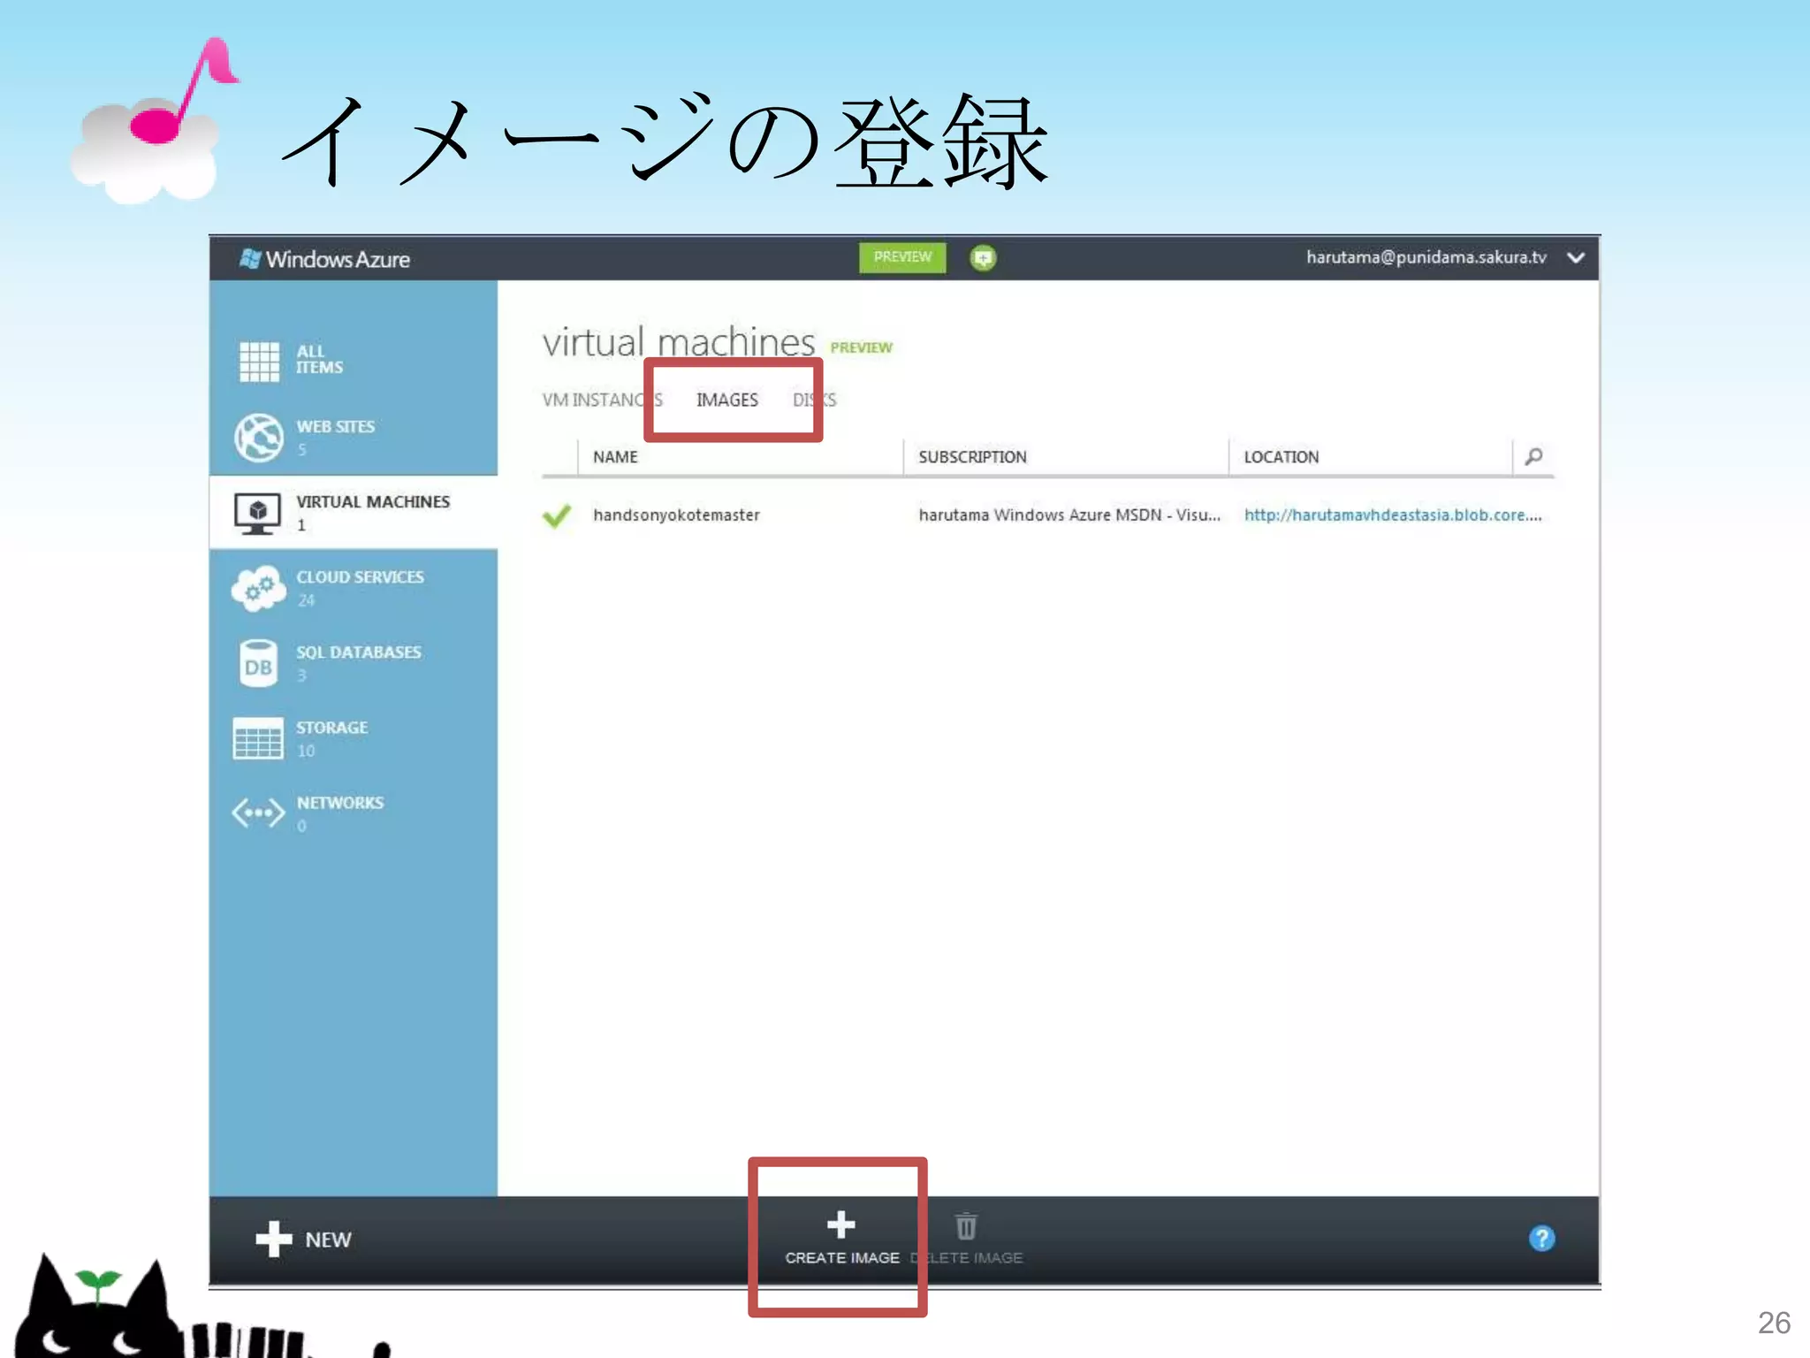Sort by the Subscription column header
Viewport: 1810px width, 1358px height.
click(972, 457)
